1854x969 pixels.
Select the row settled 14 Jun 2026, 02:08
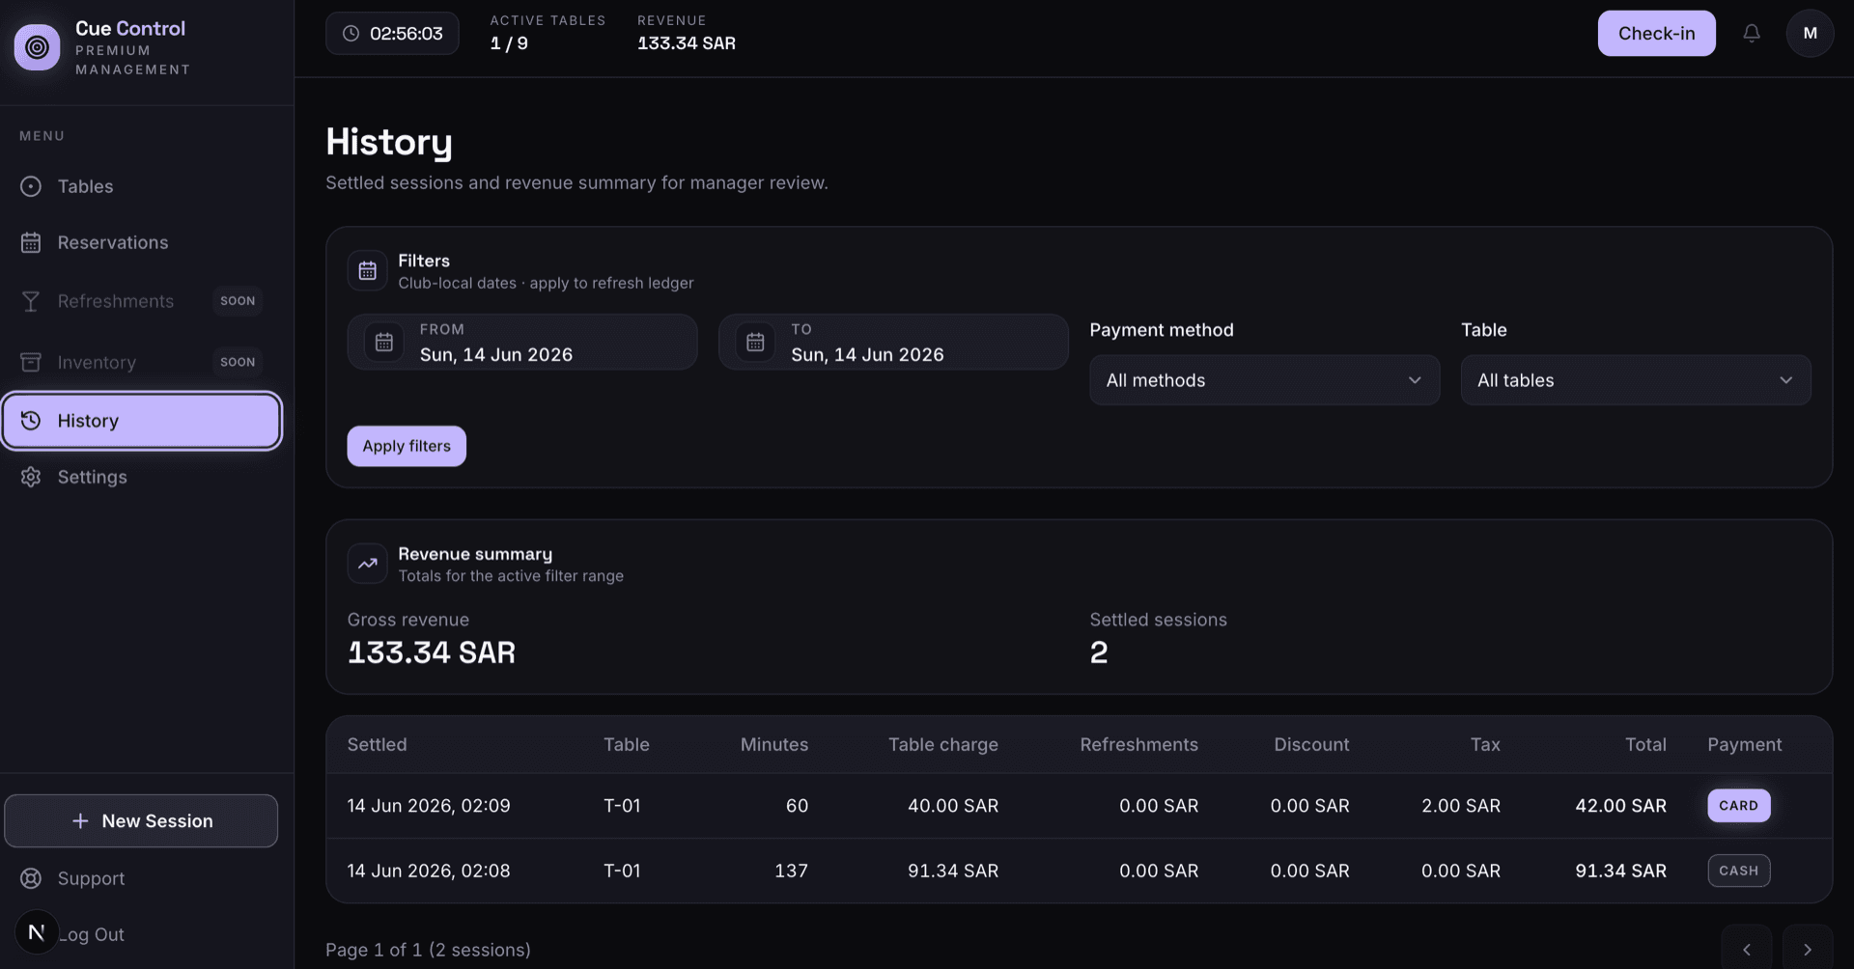pyautogui.click(x=1079, y=871)
